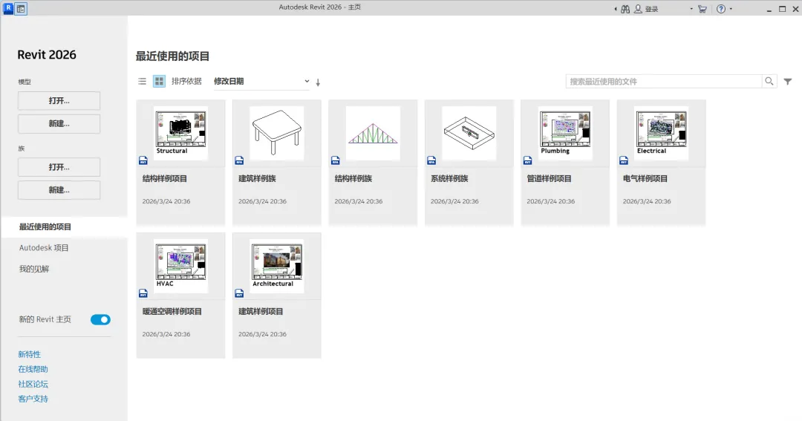
Task: Click the help question mark icon
Action: (x=720, y=9)
